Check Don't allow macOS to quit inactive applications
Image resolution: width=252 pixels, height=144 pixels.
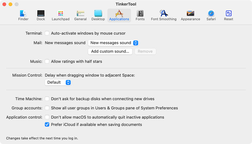point(47,117)
